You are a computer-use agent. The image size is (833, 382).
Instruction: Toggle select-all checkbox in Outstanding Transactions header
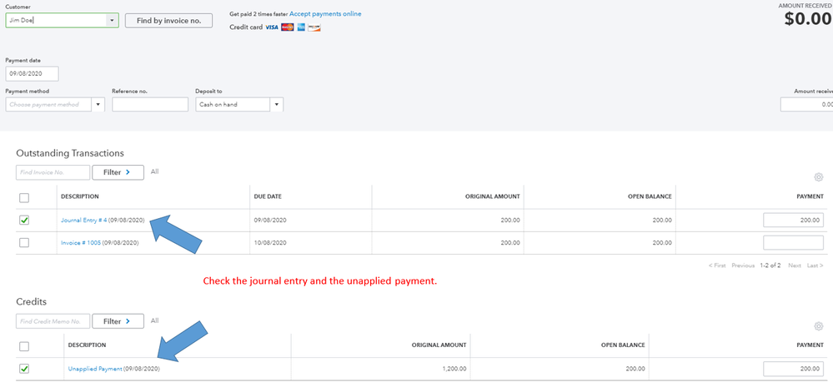(x=24, y=198)
